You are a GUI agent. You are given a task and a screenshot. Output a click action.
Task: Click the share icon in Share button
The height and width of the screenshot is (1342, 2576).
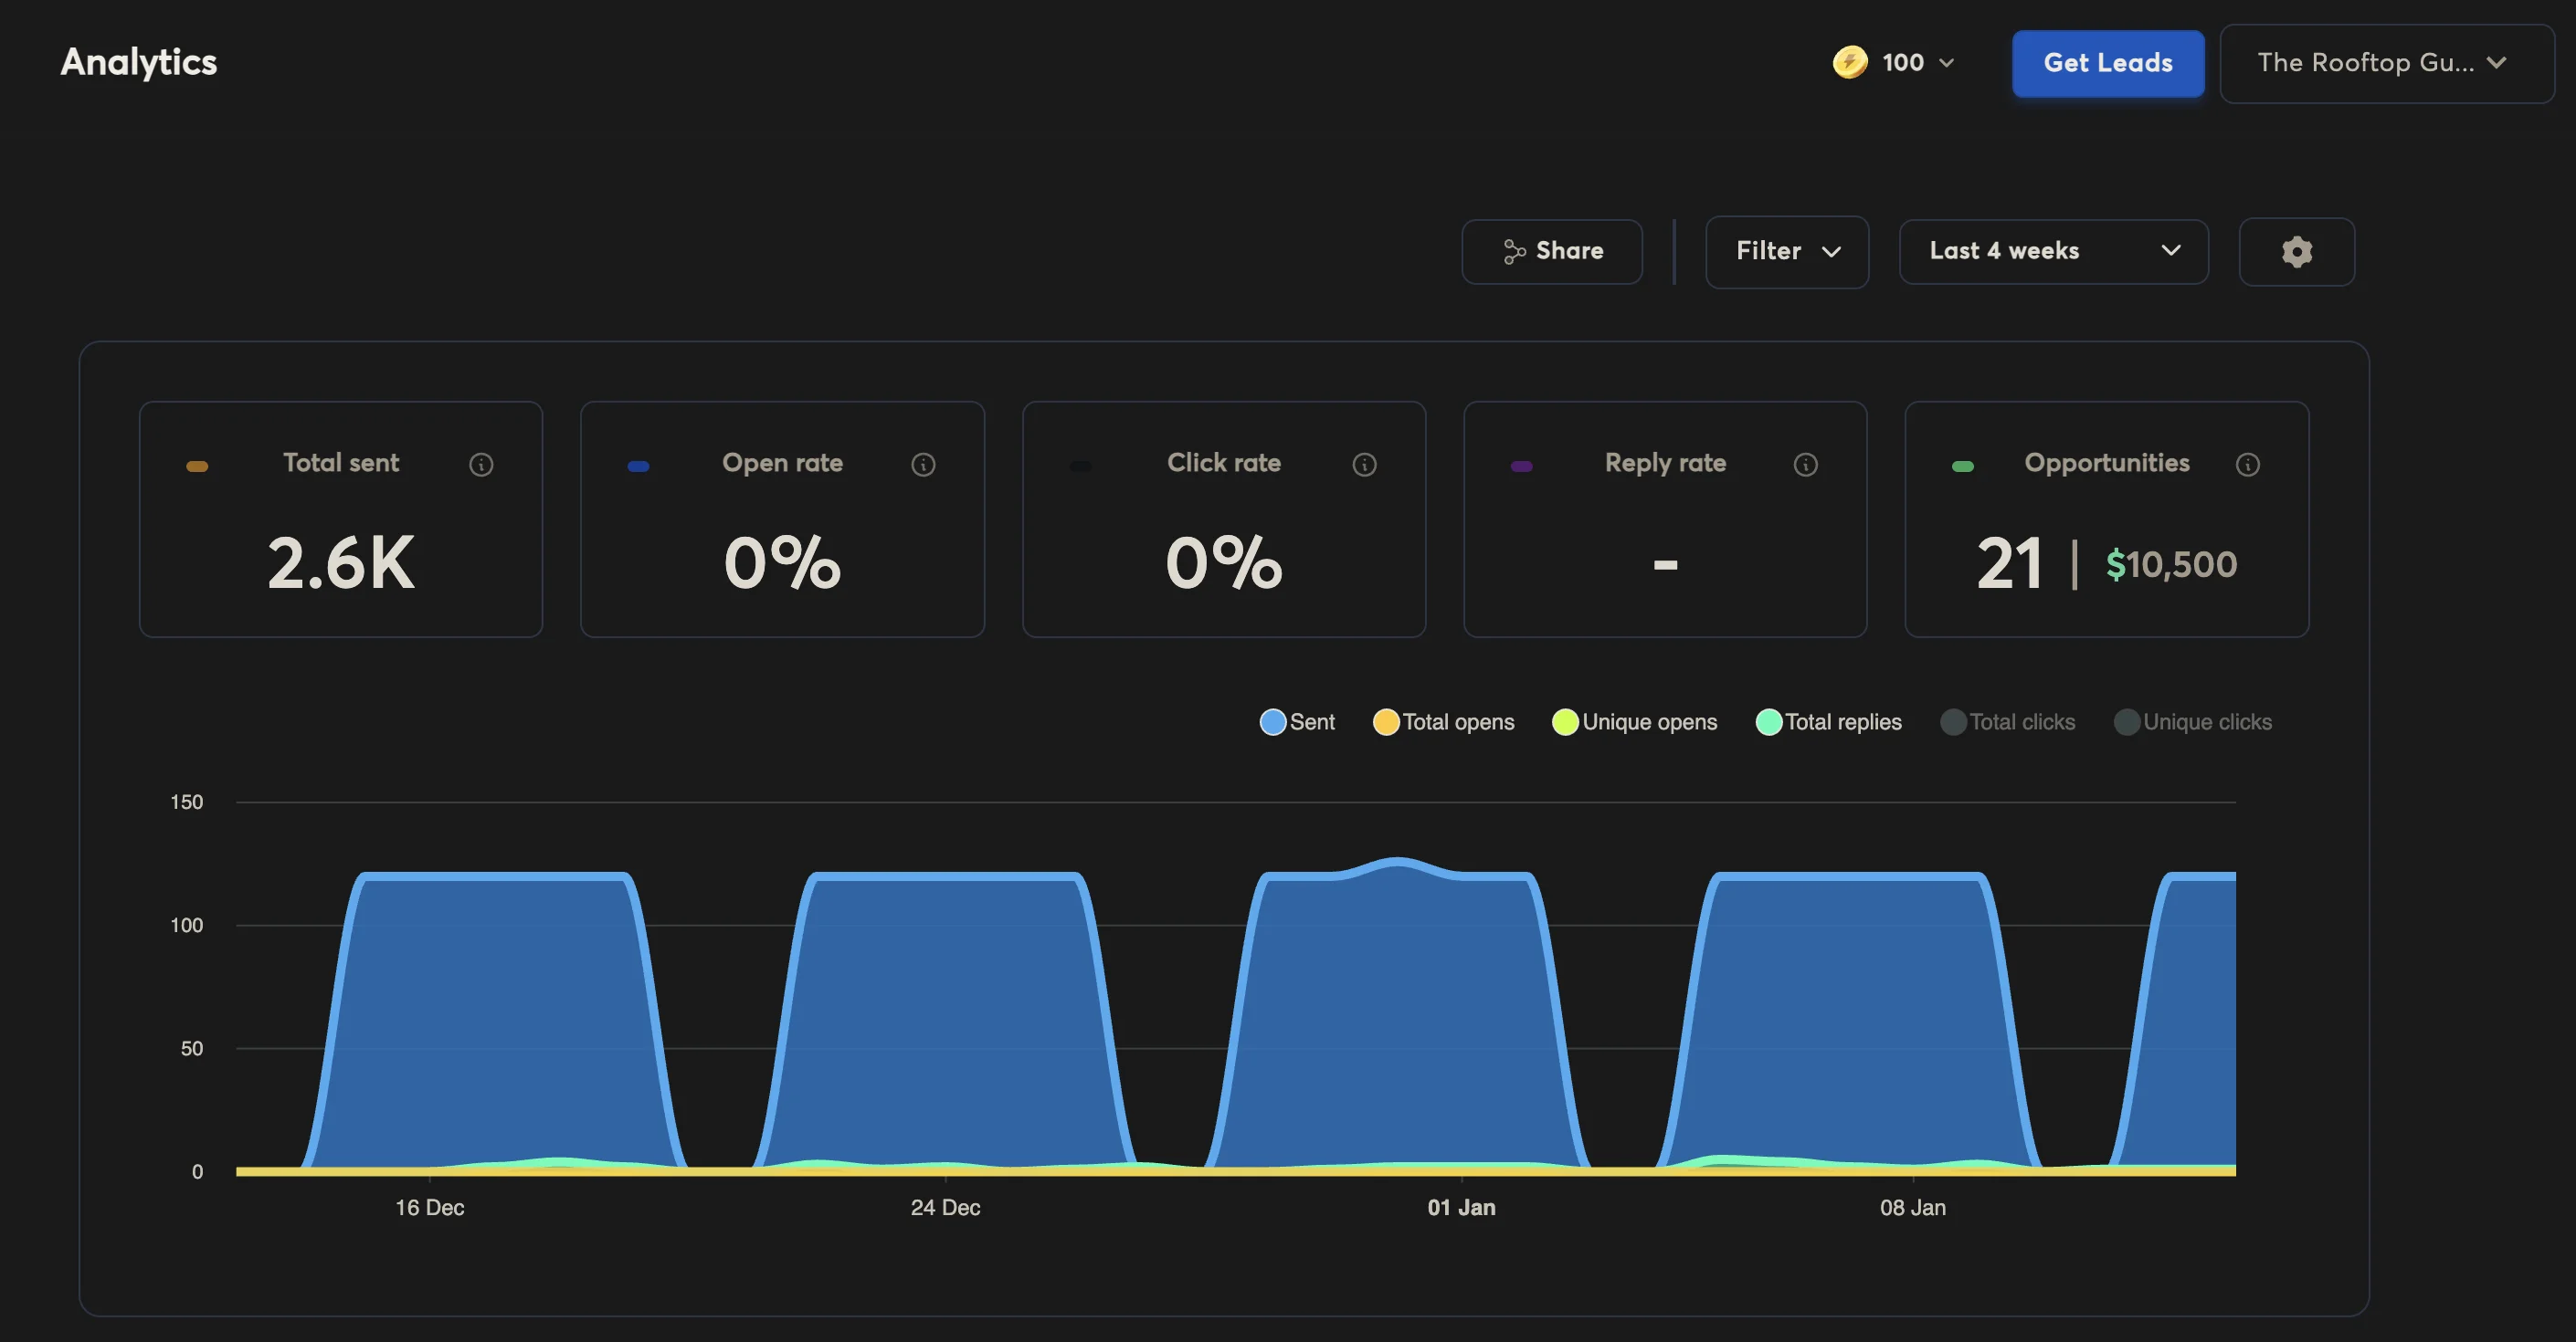(1514, 252)
